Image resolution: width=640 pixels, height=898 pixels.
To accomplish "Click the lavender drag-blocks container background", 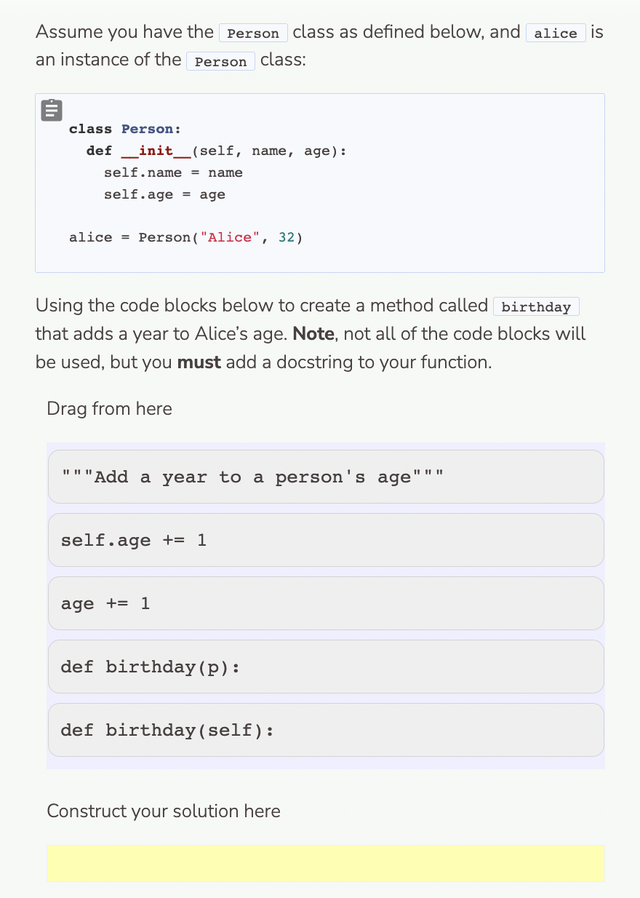I will [326, 763].
